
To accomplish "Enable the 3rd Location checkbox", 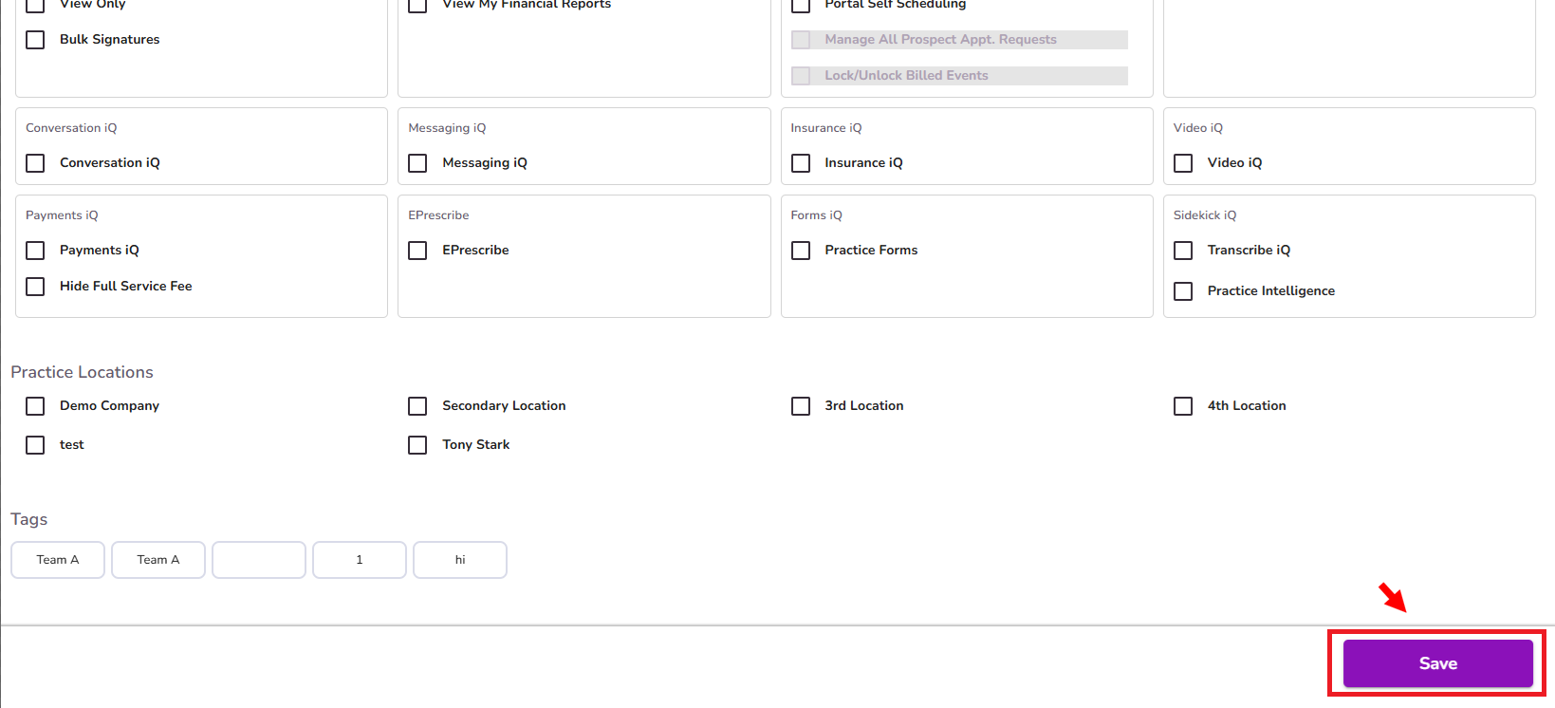I will [x=801, y=406].
